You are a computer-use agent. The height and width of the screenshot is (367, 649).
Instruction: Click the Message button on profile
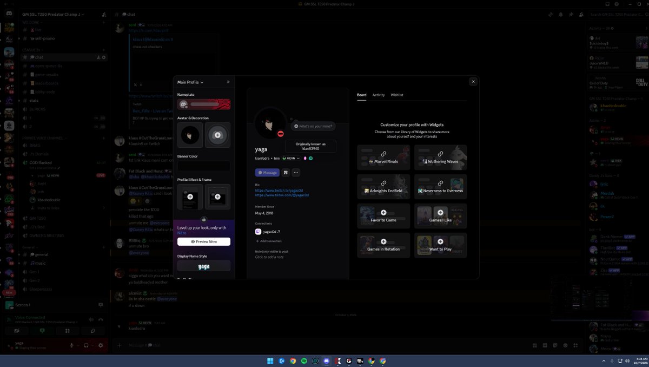point(268,173)
